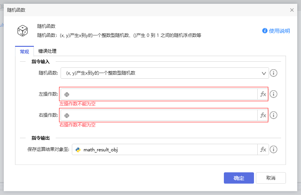Switch to the 错误处理 tab
This screenshot has height=195, width=301.
click(x=47, y=51)
